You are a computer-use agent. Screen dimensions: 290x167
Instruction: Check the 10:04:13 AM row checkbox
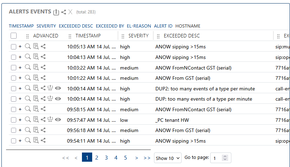point(13,57)
